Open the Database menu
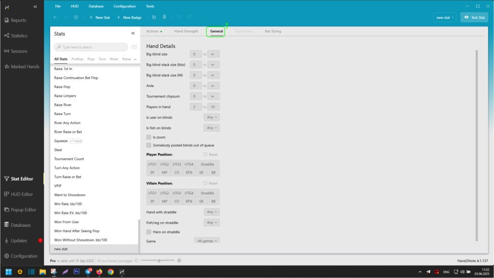 pos(96,6)
